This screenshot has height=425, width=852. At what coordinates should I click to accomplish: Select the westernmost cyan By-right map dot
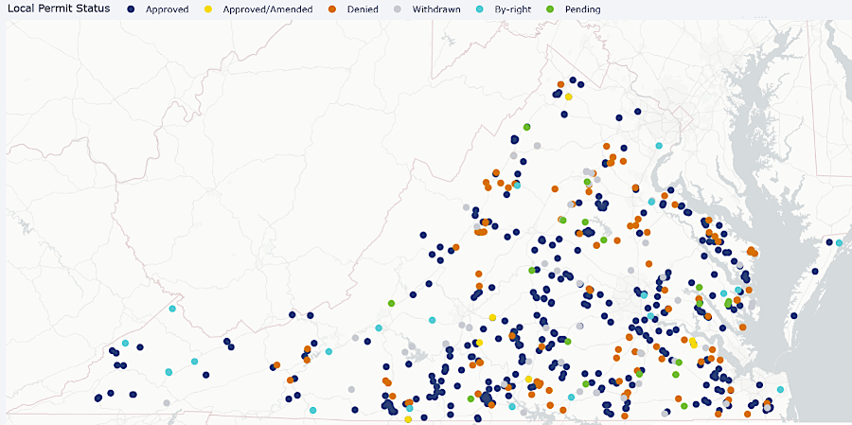coord(125,343)
